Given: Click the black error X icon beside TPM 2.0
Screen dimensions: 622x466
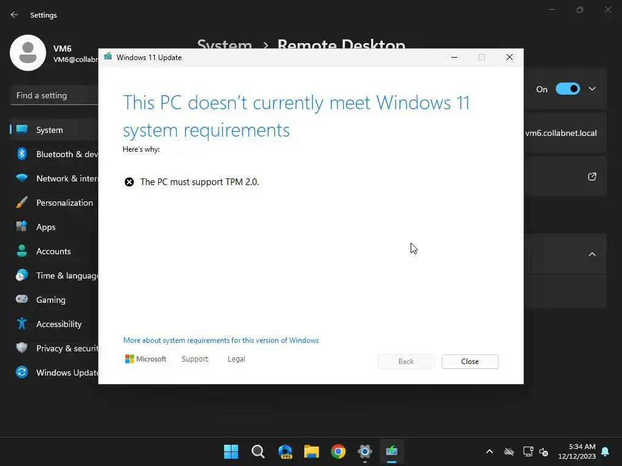Looking at the screenshot, I should point(129,182).
